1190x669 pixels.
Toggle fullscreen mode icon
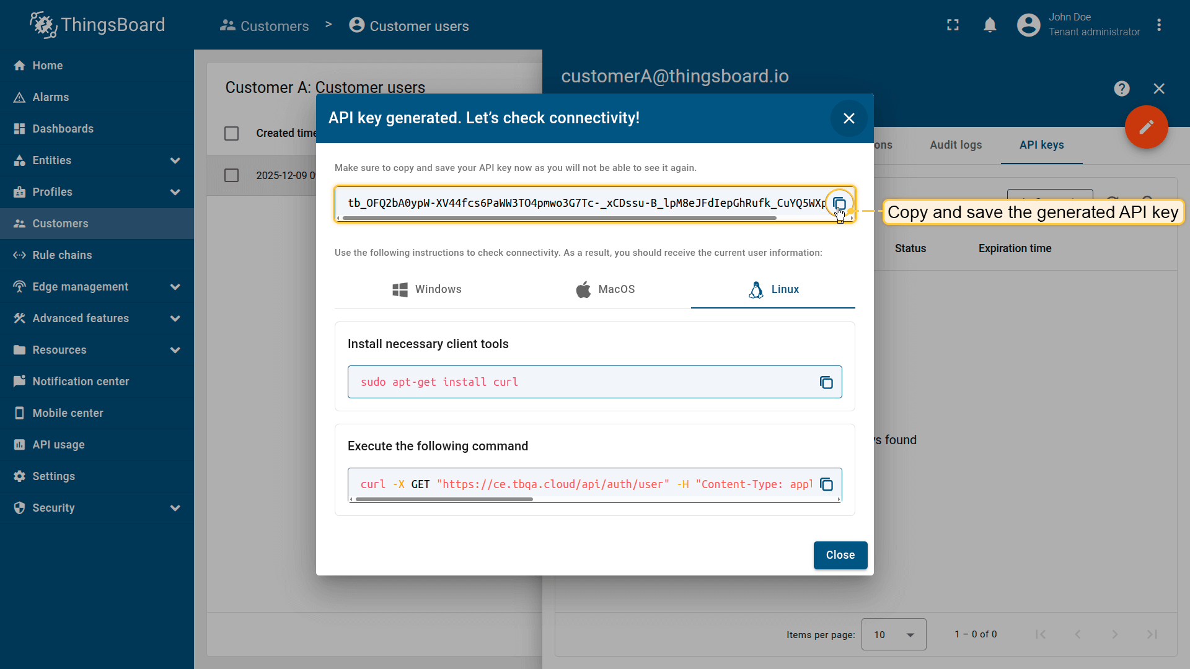coord(953,25)
